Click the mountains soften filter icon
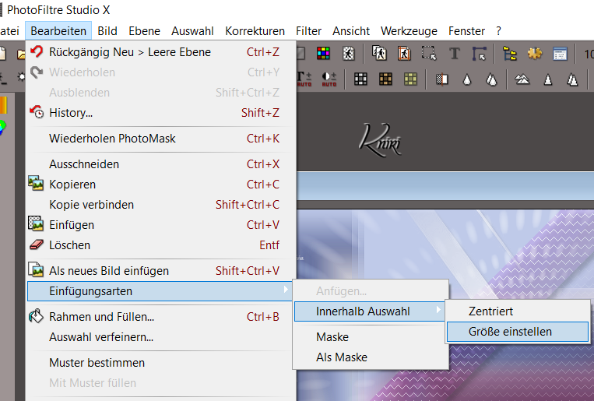This screenshot has width=594, height=401. point(522,79)
